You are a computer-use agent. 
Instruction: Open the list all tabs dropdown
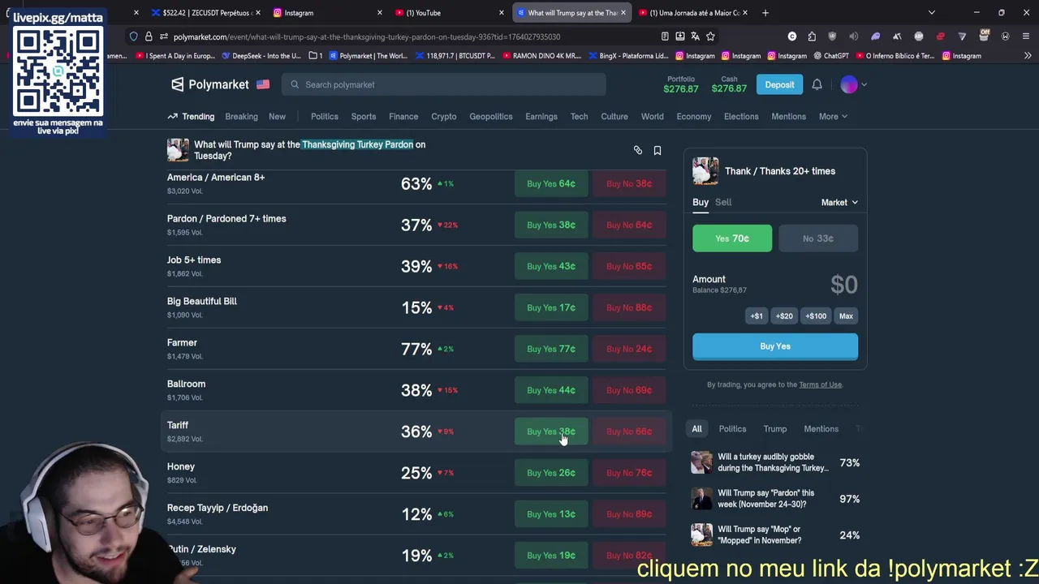pyautogui.click(x=931, y=13)
